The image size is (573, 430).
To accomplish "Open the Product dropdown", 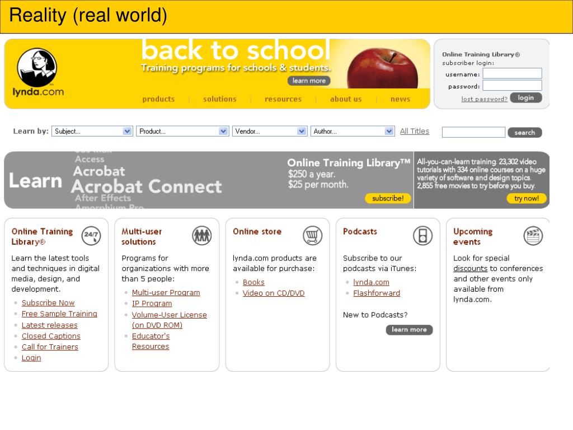I will pos(182,131).
